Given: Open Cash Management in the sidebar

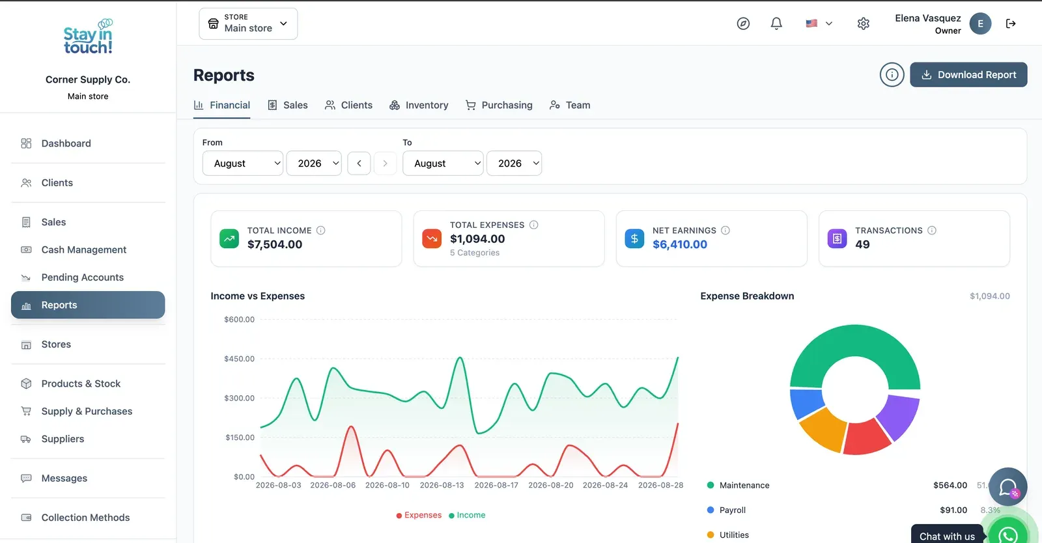Looking at the screenshot, I should pos(88,249).
